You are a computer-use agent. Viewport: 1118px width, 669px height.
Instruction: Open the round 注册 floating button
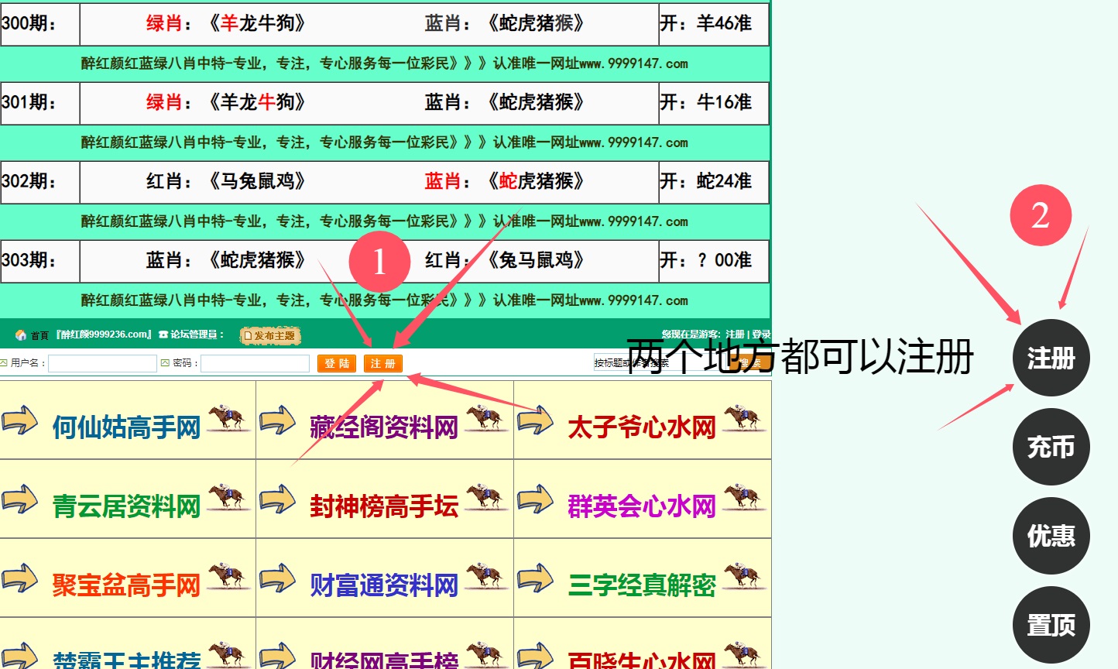coord(1051,358)
